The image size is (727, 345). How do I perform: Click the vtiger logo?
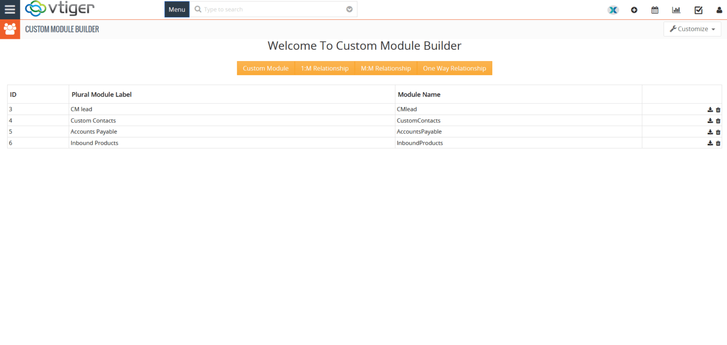click(x=60, y=9)
